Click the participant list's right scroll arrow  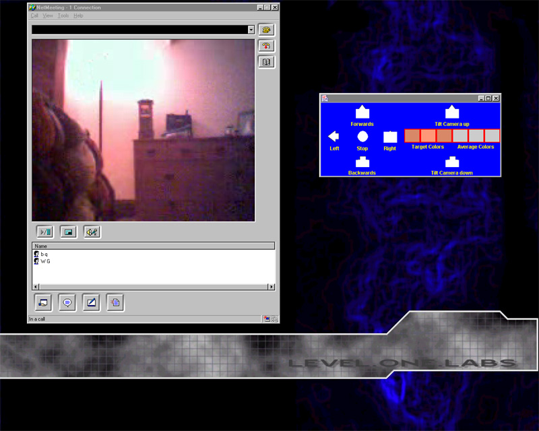tap(272, 287)
